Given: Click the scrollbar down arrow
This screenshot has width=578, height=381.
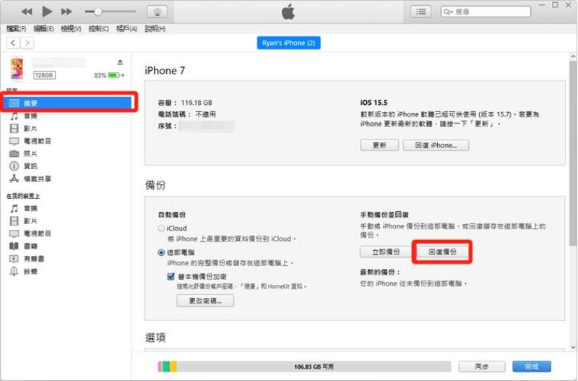Looking at the screenshot, I should pos(573,348).
